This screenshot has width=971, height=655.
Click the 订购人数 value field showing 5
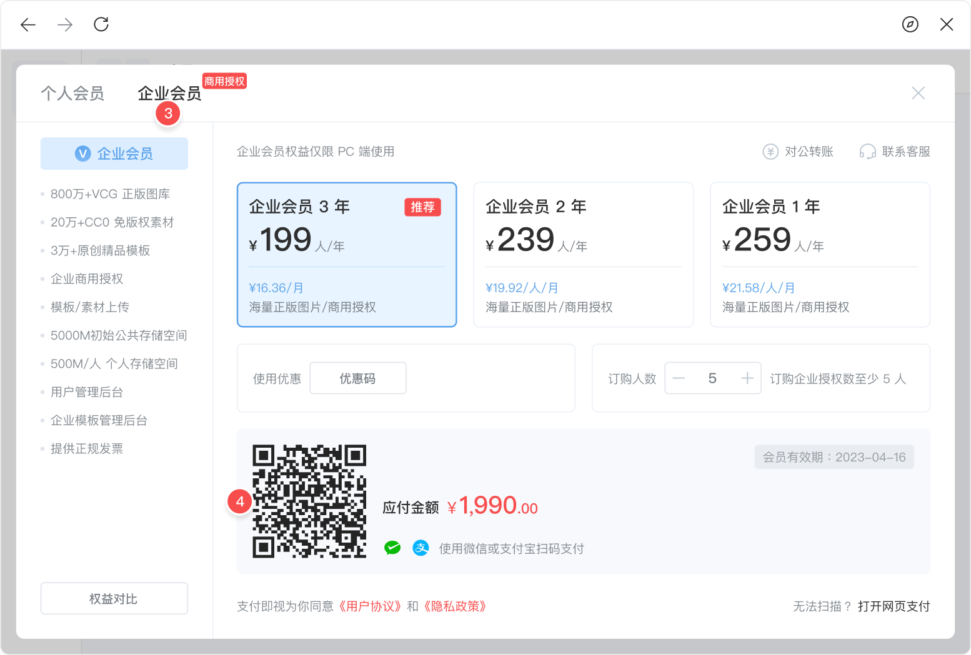(x=712, y=378)
